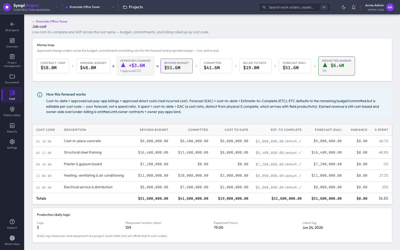Edit ETC for HVAC row pencil

click(300, 176)
